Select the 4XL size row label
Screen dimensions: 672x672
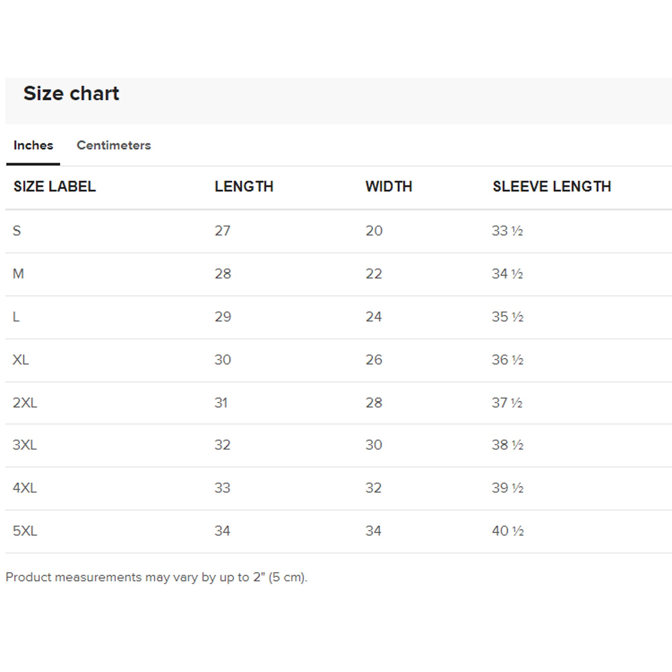[x=25, y=488]
